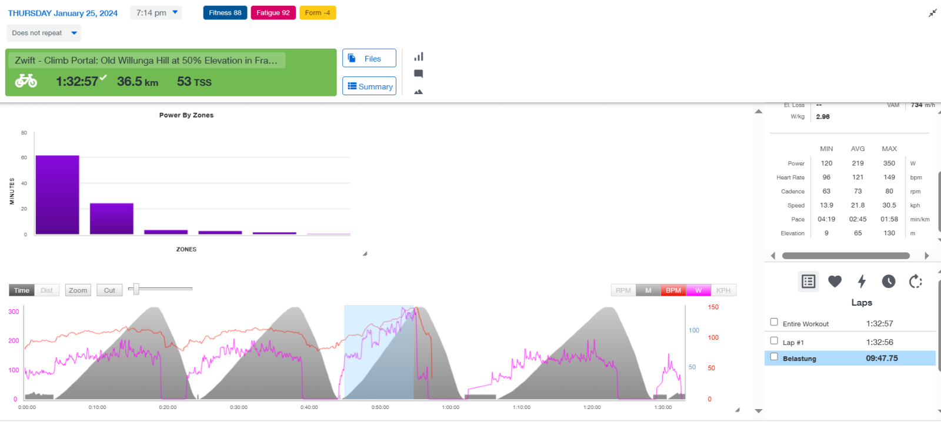Toggle the BPM heart rate series
Screen dimensions: 941x422
[x=673, y=290]
